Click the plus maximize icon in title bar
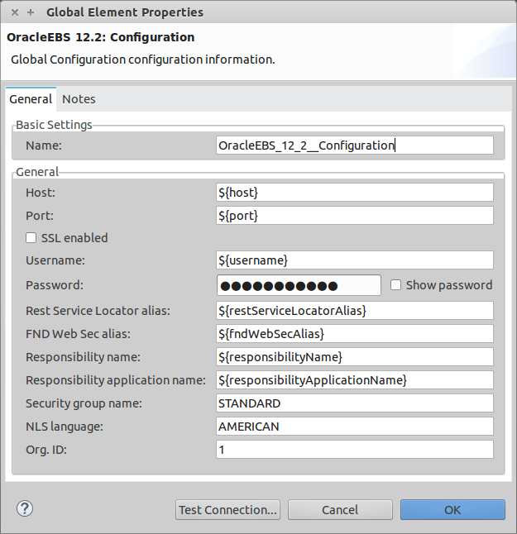This screenshot has height=534, width=517. click(x=31, y=12)
